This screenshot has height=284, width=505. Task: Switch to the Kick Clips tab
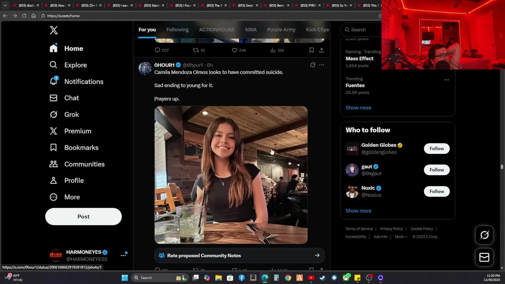pos(318,30)
